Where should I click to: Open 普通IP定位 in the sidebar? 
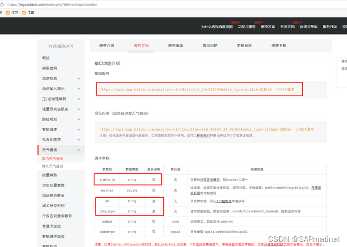pos(61,226)
